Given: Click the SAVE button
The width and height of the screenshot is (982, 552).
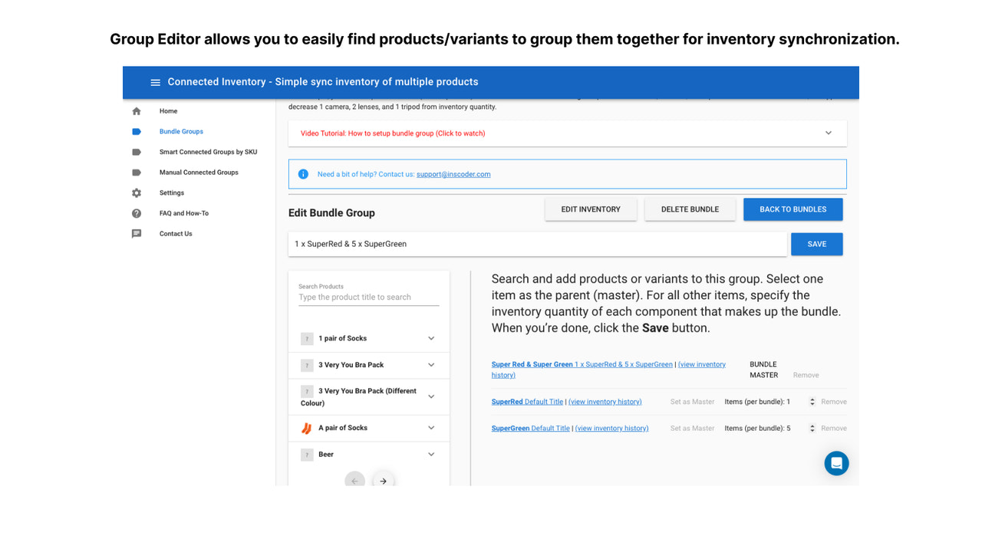Looking at the screenshot, I should pyautogui.click(x=816, y=244).
